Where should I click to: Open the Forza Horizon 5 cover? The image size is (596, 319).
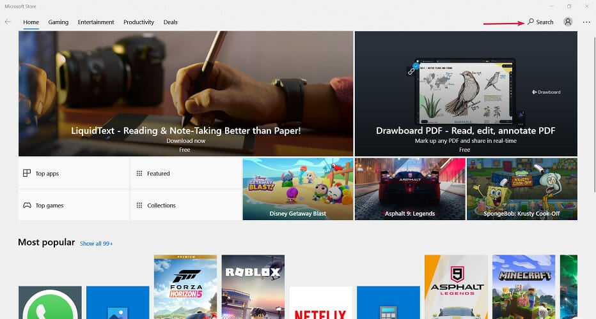[x=185, y=286]
